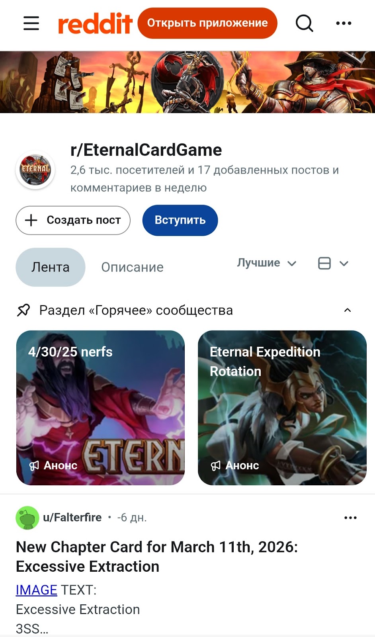375x637 pixels.
Task: Open the Falterfire post's three-dot menu
Action: [350, 518]
